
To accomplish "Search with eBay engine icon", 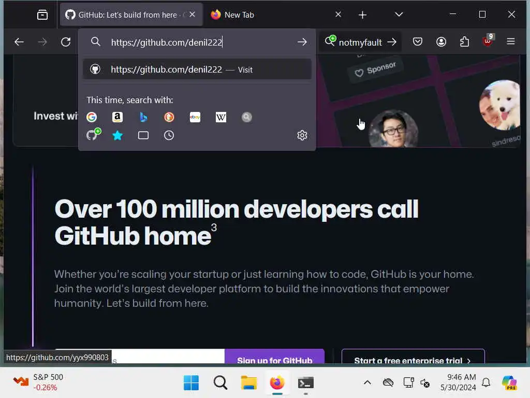I will [195, 117].
